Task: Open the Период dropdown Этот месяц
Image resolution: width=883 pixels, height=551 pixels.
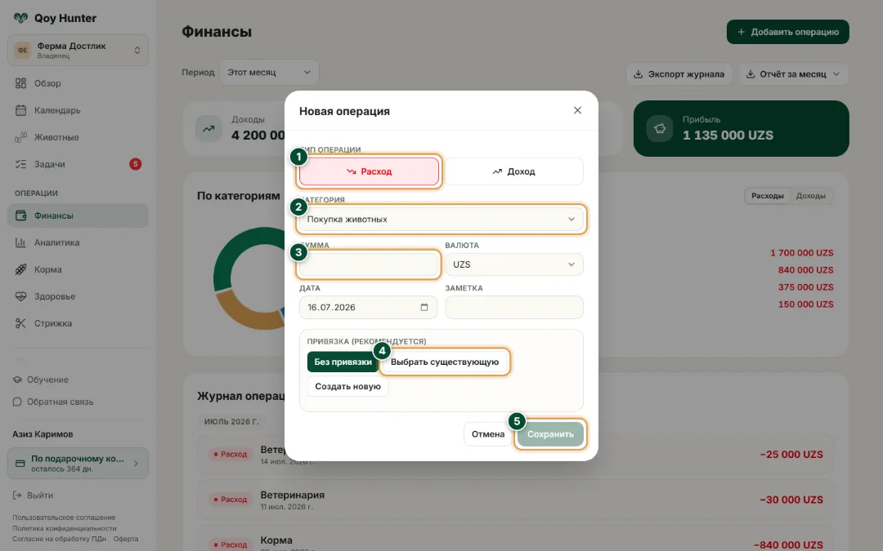Action: (269, 72)
